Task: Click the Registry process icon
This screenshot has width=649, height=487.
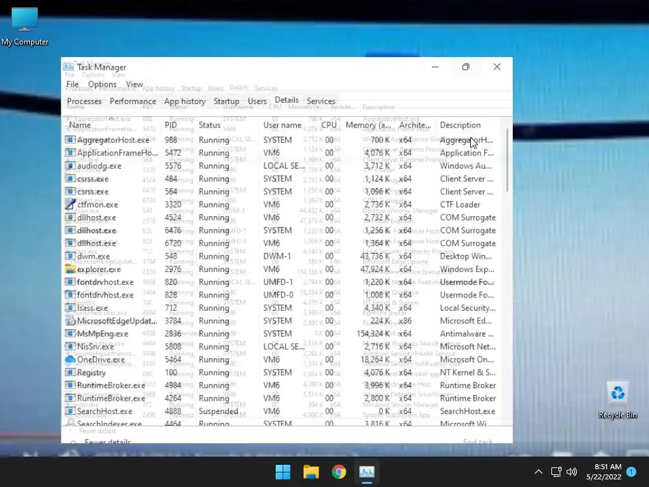Action: tap(70, 372)
